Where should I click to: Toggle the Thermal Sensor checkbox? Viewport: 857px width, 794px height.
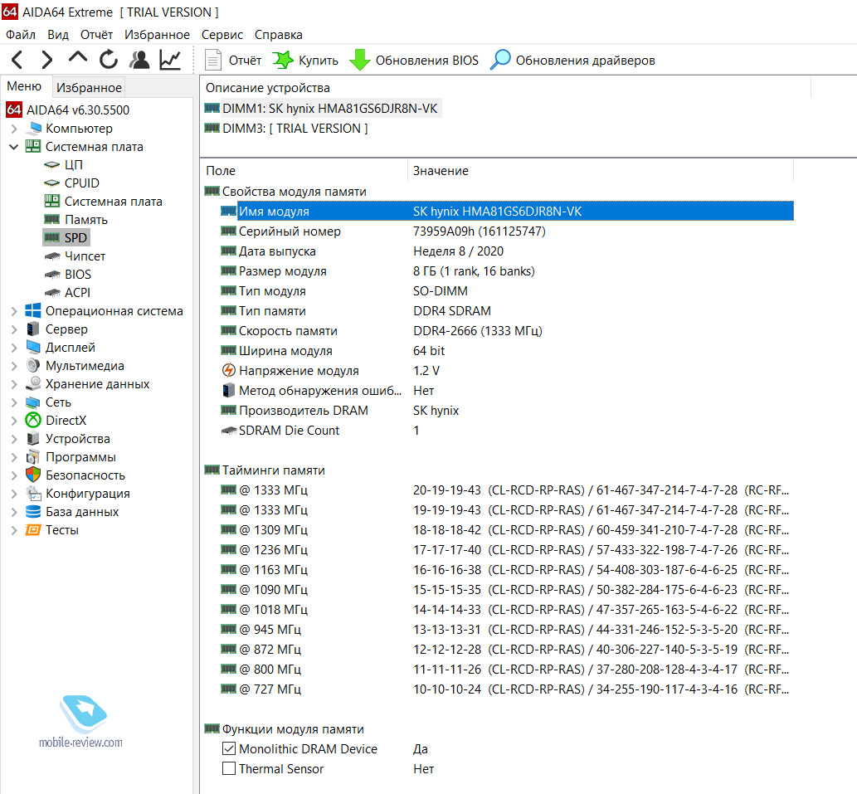229,769
